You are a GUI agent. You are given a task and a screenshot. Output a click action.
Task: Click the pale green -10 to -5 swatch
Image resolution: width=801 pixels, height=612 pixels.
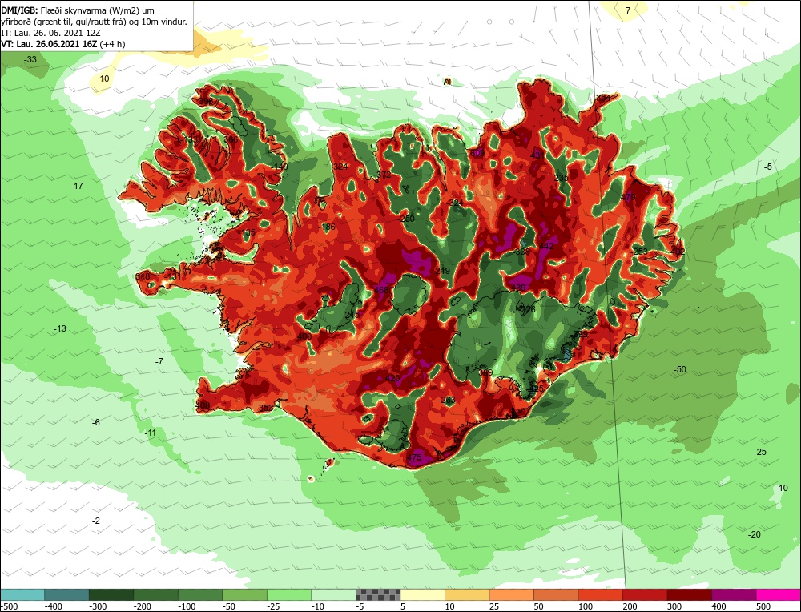(333, 594)
